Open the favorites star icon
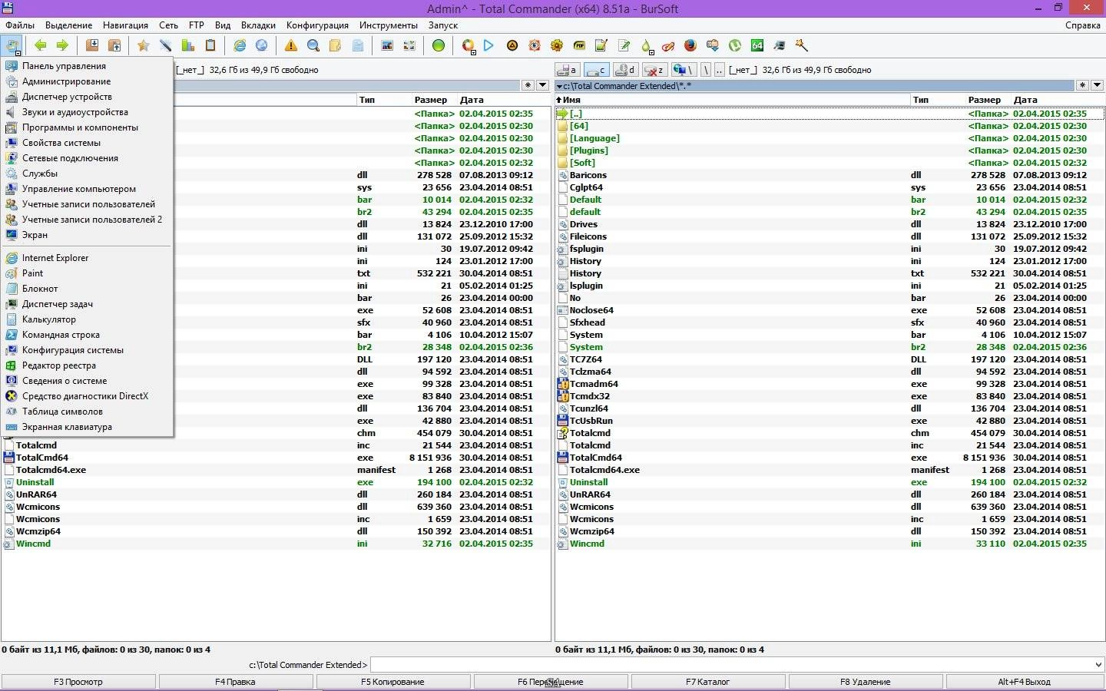1106x691 pixels. 143,46
